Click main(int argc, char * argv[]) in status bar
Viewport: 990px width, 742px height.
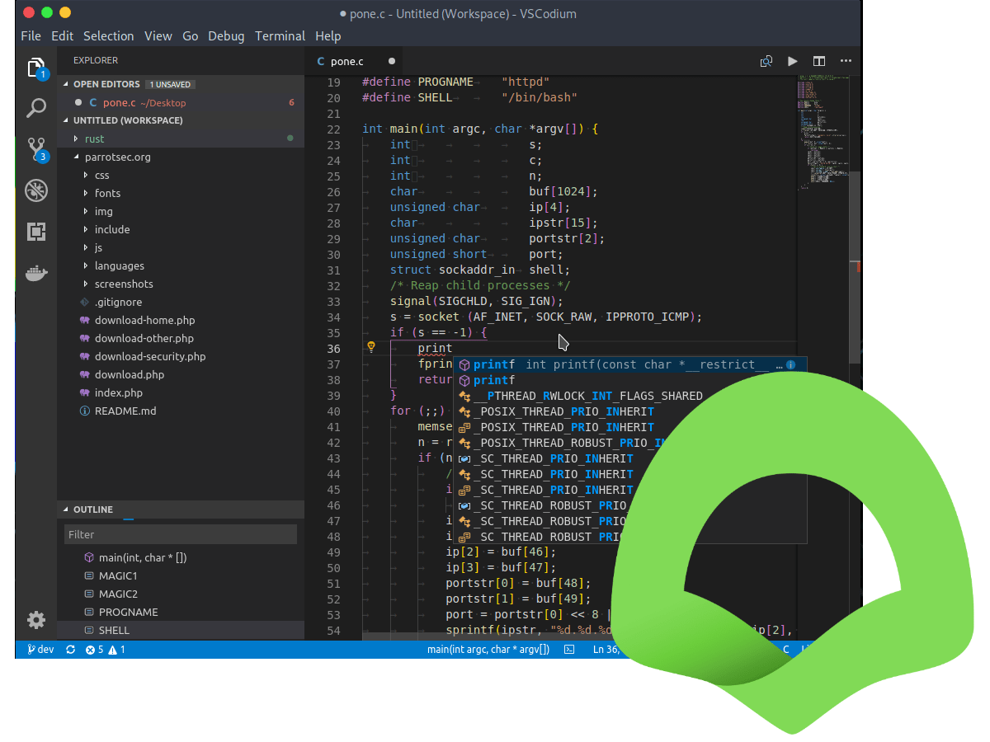point(488,650)
